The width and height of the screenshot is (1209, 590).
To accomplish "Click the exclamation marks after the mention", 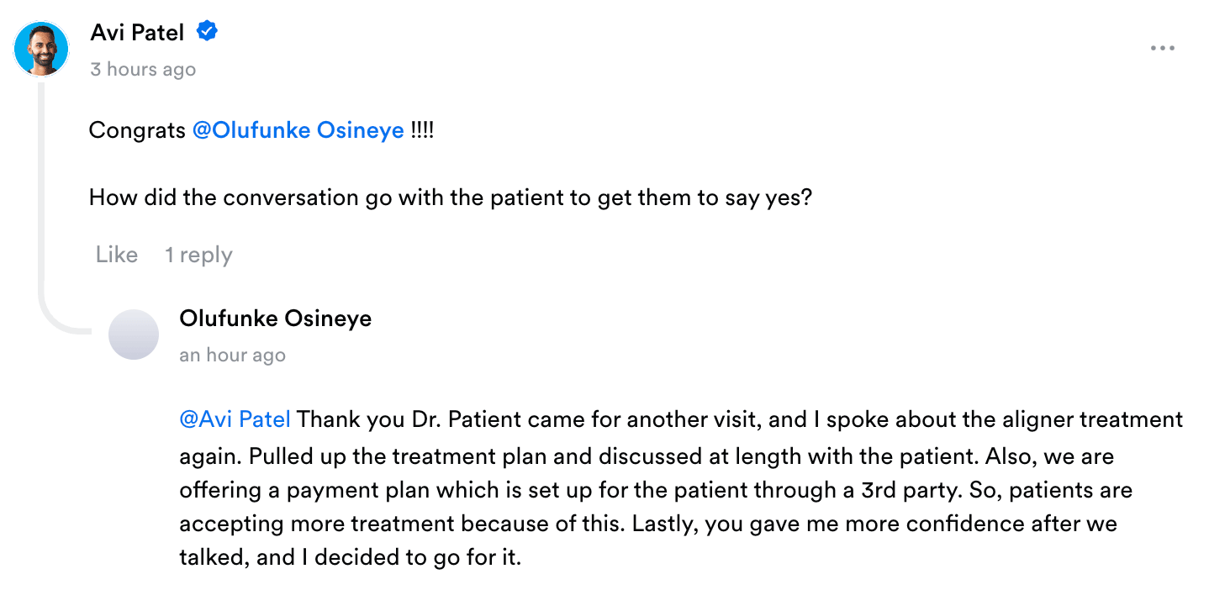I will pyautogui.click(x=422, y=131).
